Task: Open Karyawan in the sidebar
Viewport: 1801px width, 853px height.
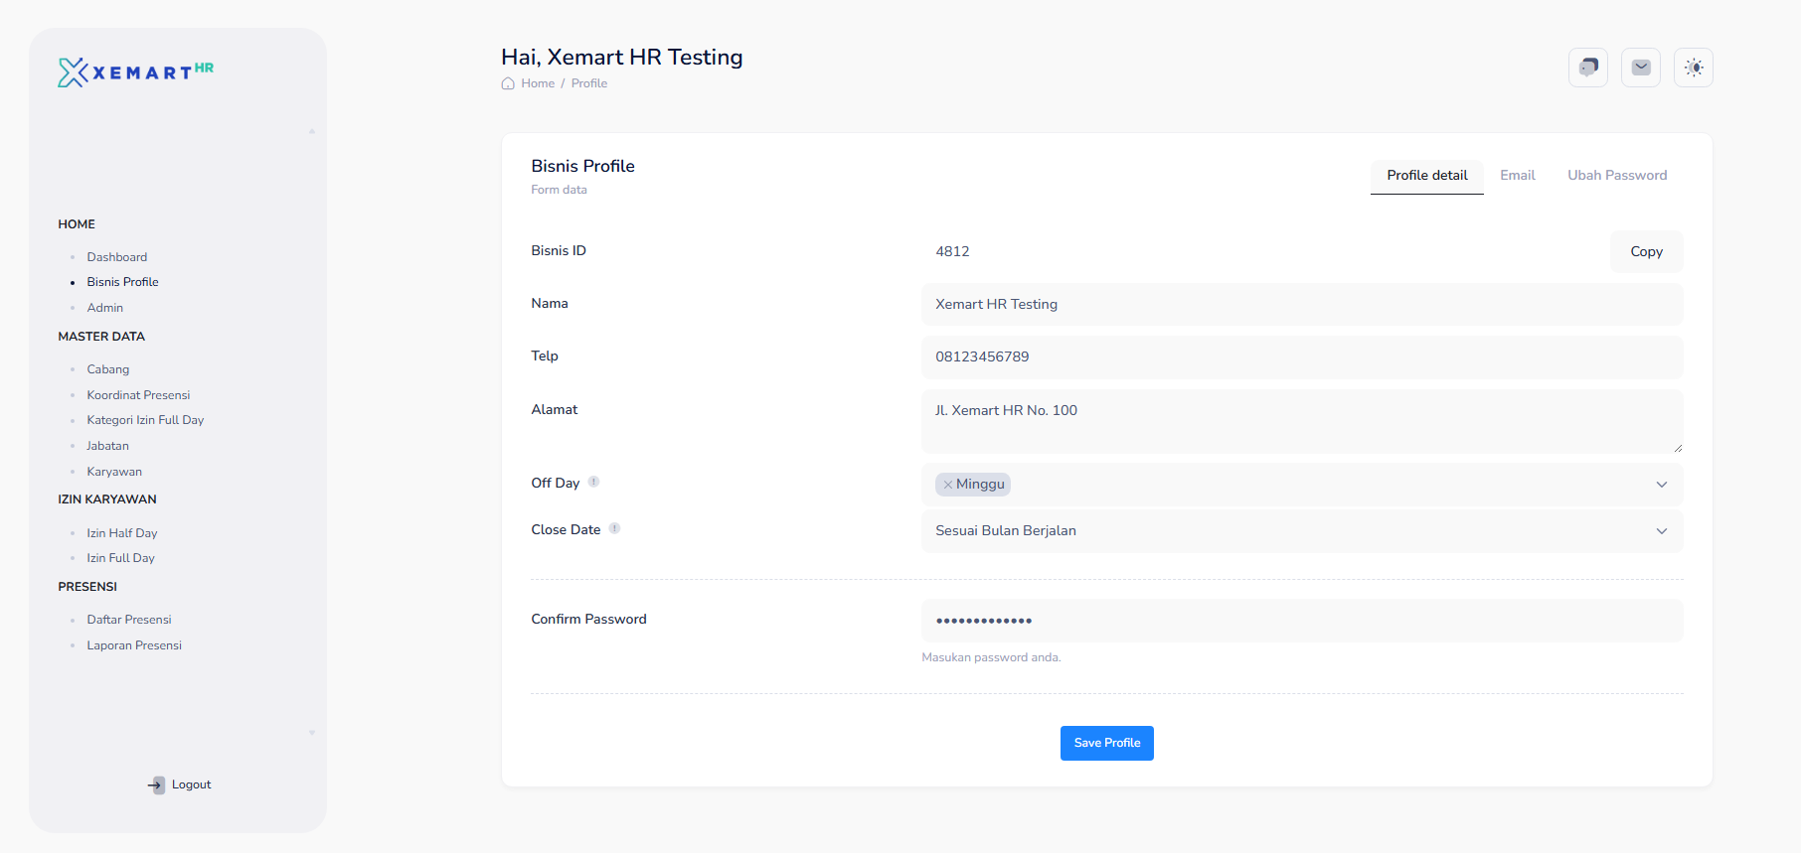Action: [x=114, y=472]
